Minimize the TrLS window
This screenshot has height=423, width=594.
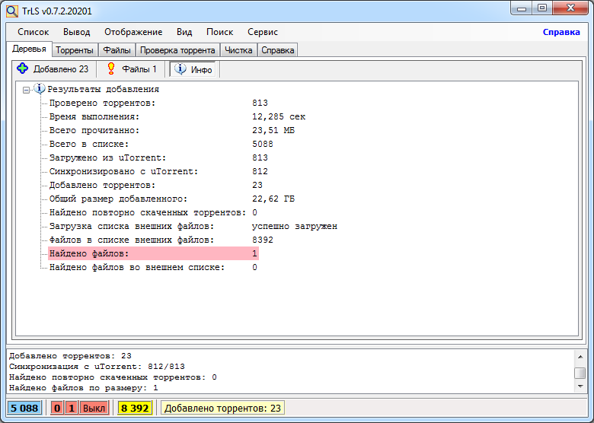point(522,8)
